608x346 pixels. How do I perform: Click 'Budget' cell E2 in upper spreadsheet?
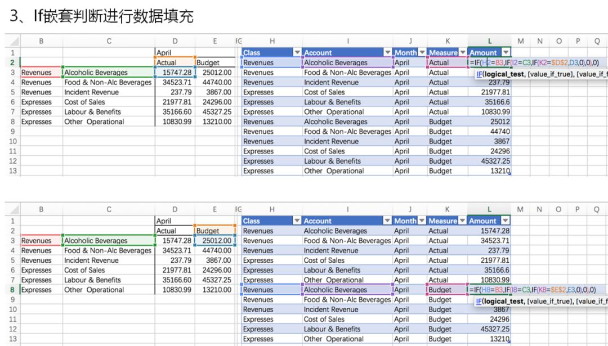215,62
